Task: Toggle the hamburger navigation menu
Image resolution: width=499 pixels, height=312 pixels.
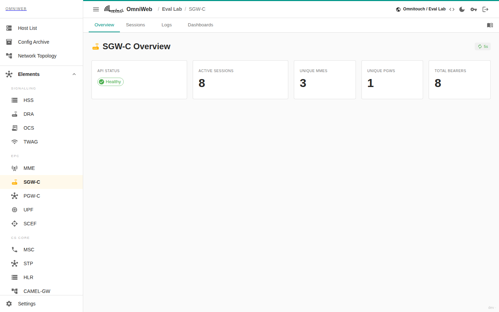Action: pos(96,9)
